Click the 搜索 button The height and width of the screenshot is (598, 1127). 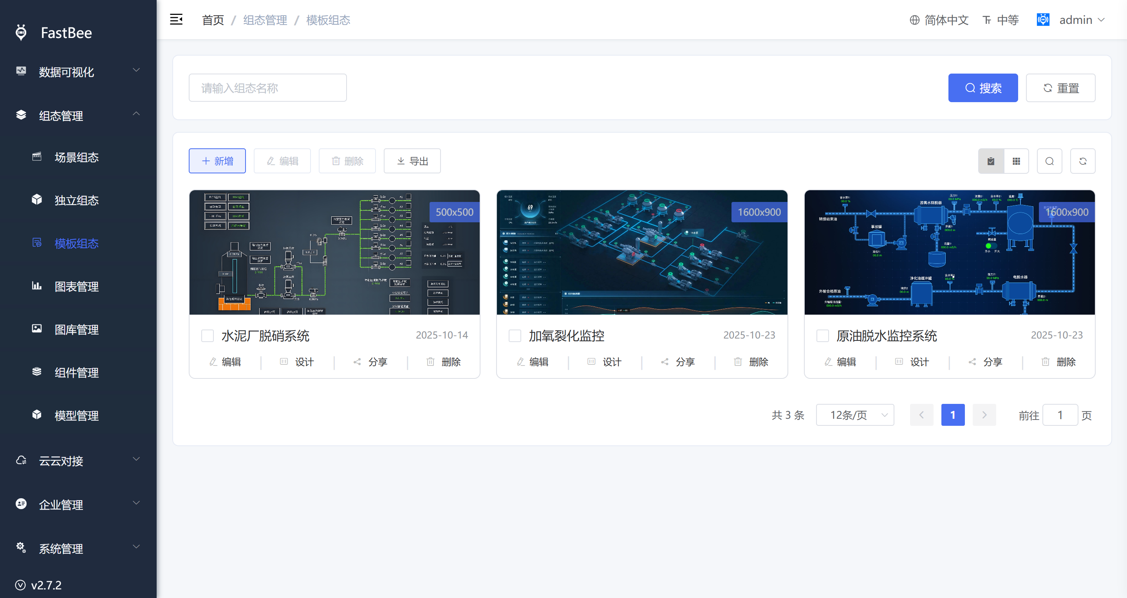tap(983, 88)
